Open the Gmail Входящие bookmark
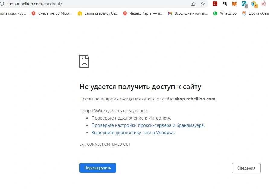This screenshot has height=191, width=269. coord(188,13)
